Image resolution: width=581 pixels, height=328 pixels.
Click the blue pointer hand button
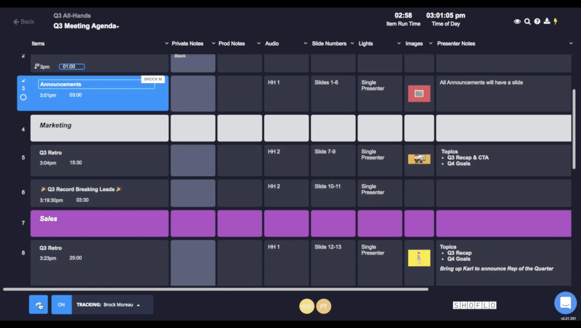pos(39,305)
